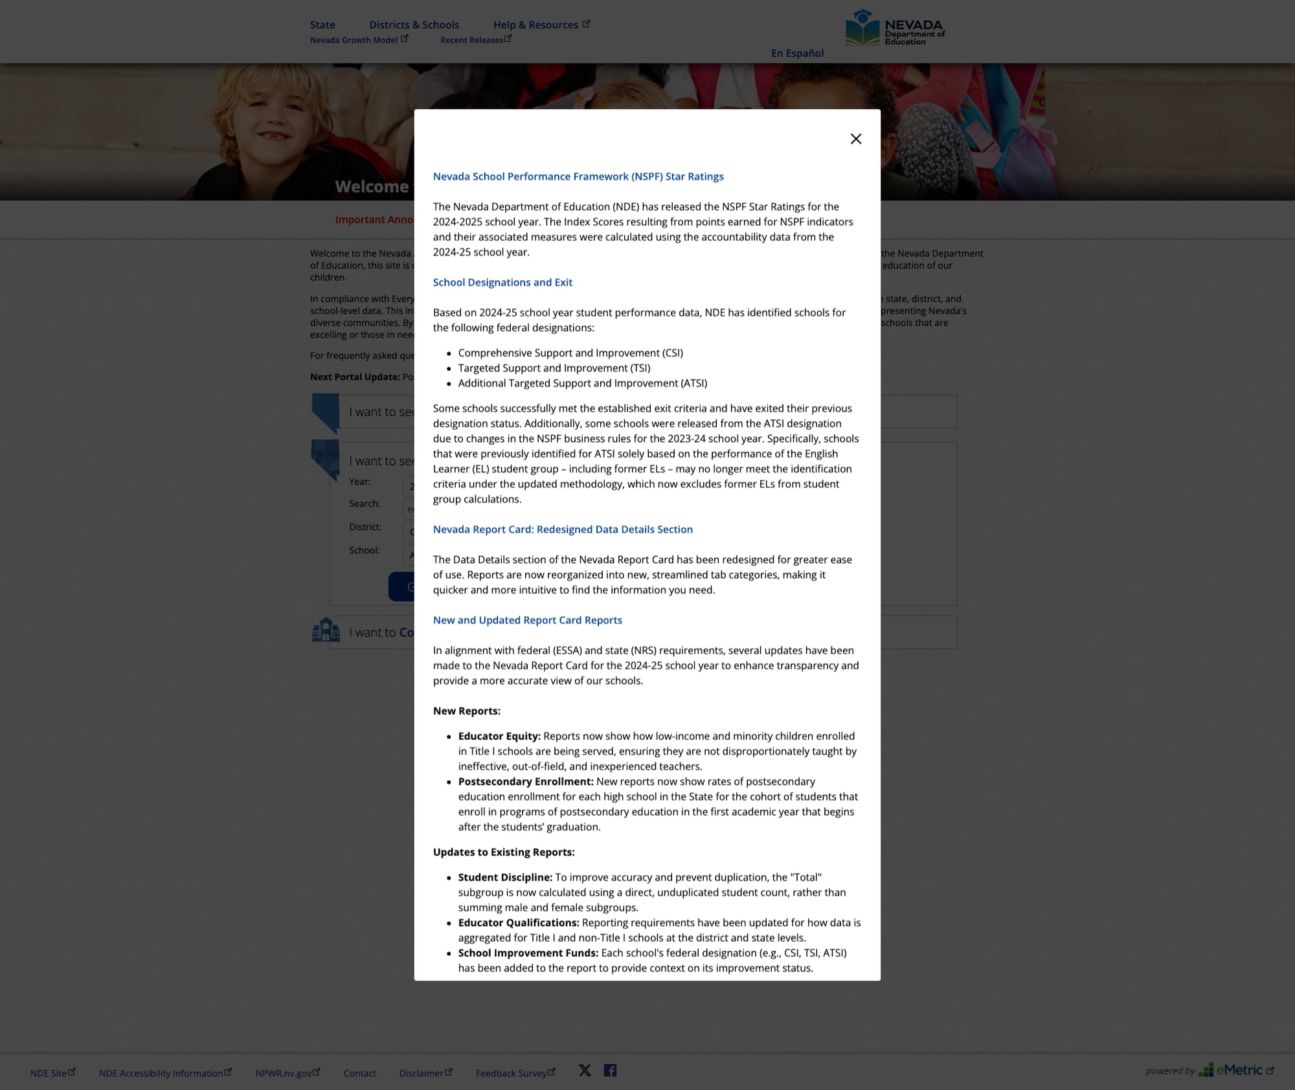Open the X (Twitter) icon in the footer
The width and height of the screenshot is (1295, 1090).
[585, 1071]
